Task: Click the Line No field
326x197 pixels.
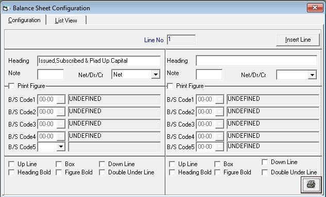Action: pos(181,40)
